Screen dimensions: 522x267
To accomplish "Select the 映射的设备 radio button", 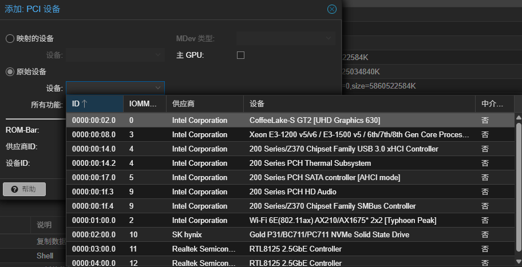I will pos(10,38).
